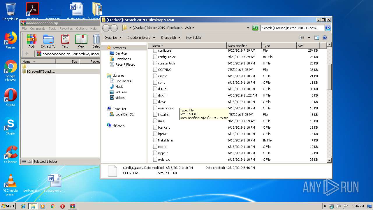Select Local Disk (C:)

pos(125,114)
